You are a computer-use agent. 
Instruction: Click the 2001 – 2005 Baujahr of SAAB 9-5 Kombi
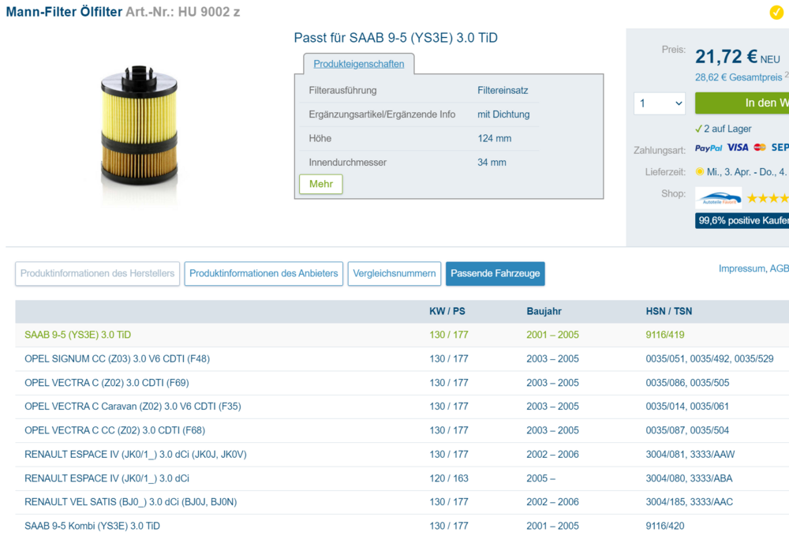pos(552,526)
